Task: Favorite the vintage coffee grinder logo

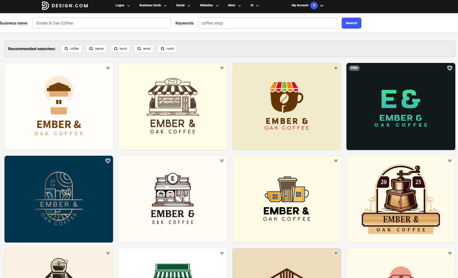Action: click(x=450, y=161)
